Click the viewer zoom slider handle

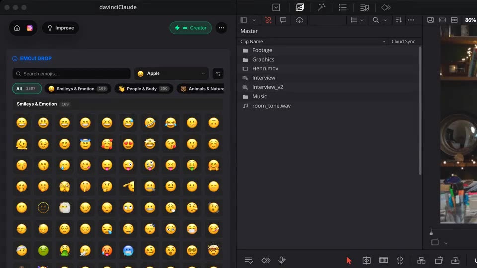click(431, 233)
